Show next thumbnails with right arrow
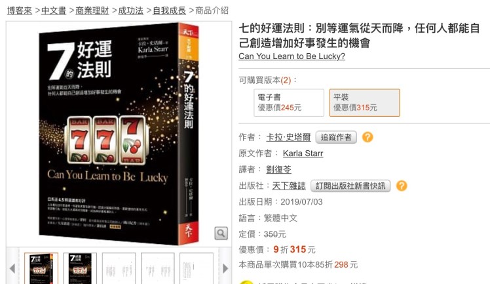The image size is (490, 284). (225, 268)
